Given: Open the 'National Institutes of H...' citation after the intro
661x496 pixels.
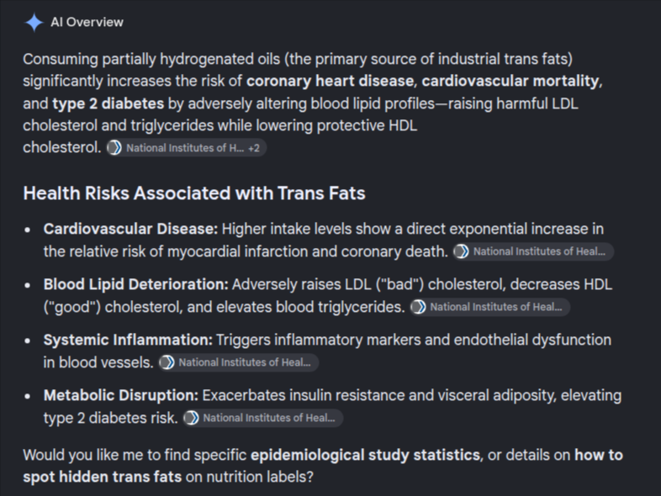Looking at the screenshot, I should [x=185, y=148].
